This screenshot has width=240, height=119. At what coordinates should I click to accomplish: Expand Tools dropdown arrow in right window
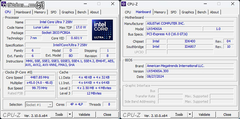pos(190,114)
